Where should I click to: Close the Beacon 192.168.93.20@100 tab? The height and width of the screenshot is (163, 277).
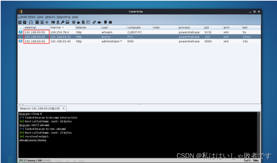[63, 108]
